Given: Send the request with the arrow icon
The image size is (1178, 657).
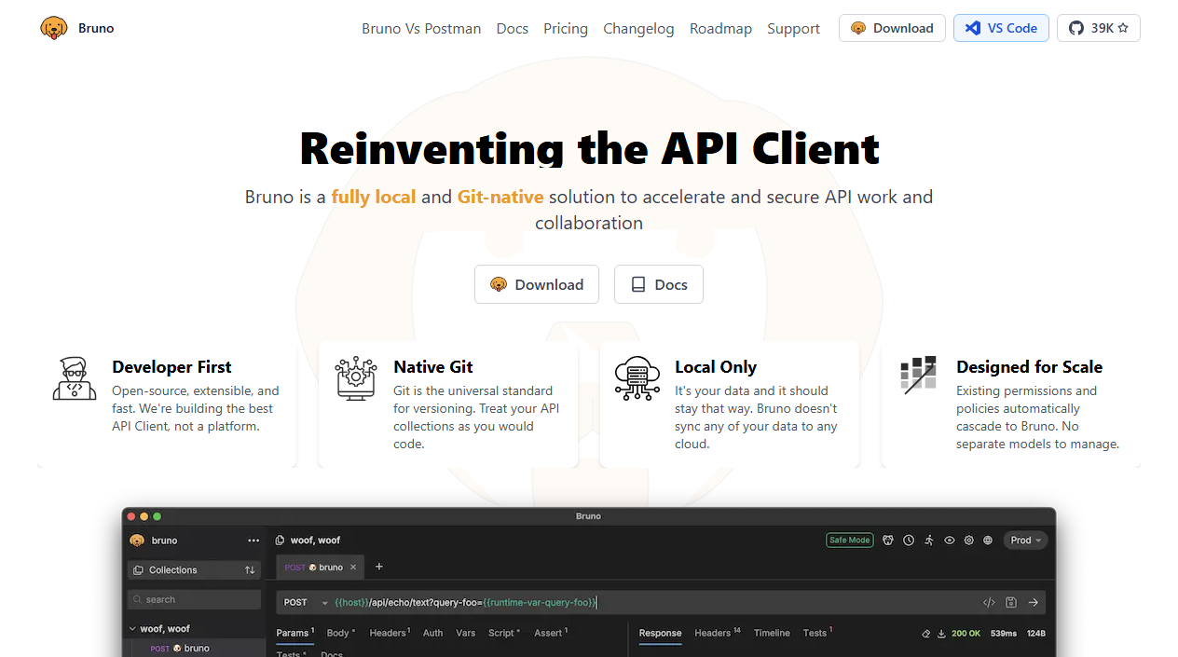Looking at the screenshot, I should click(x=1033, y=603).
